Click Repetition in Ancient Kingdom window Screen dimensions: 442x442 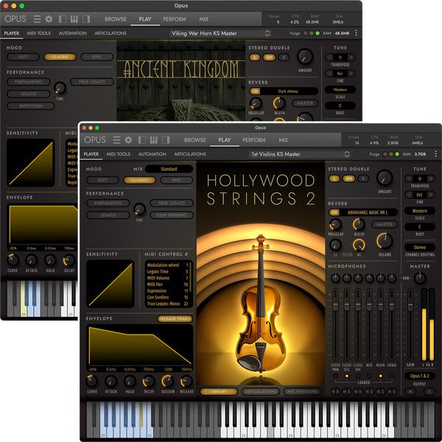31,106
